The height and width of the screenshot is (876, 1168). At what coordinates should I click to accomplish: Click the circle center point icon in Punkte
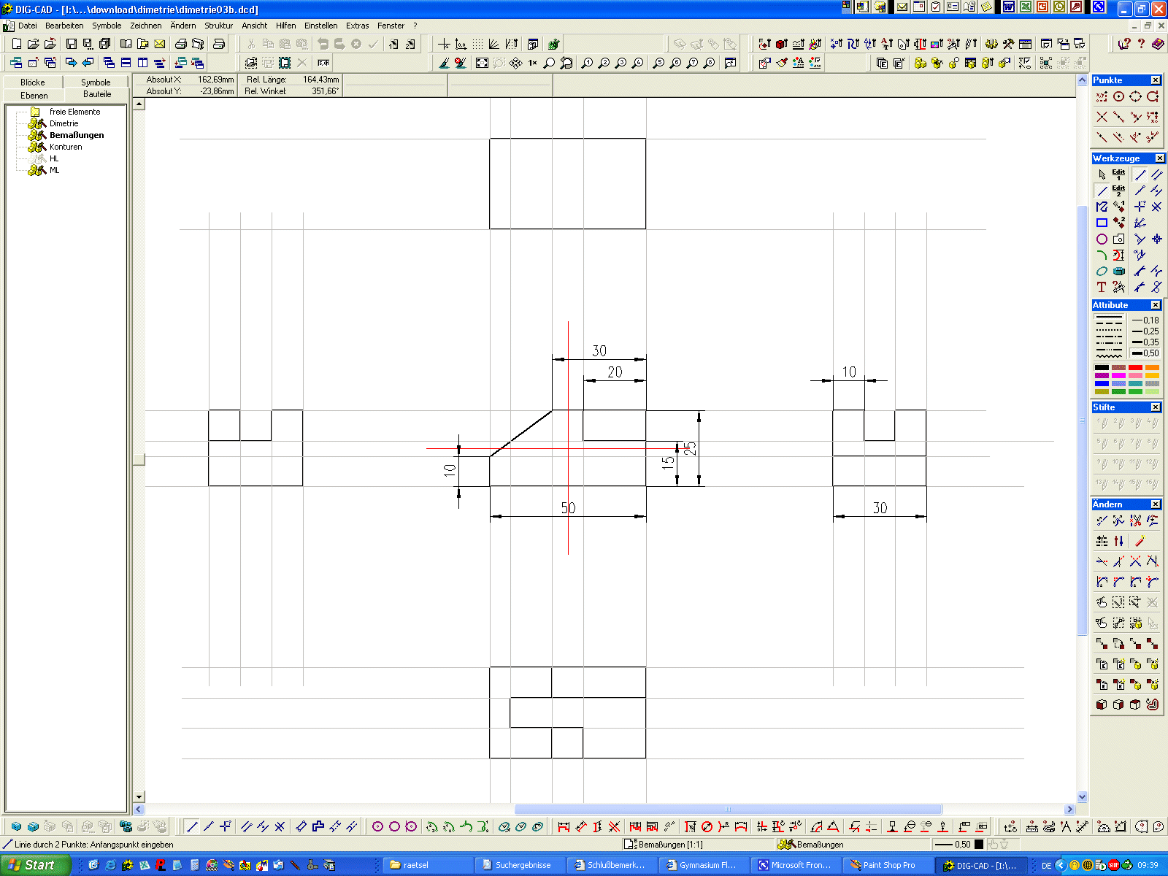coord(1118,96)
